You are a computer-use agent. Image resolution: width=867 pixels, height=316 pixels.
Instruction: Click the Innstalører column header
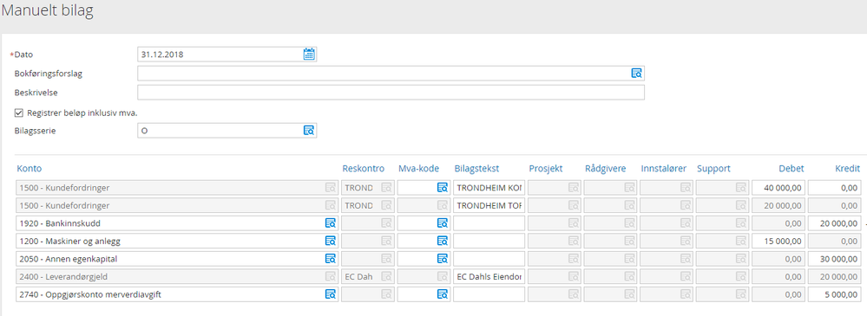(x=664, y=168)
